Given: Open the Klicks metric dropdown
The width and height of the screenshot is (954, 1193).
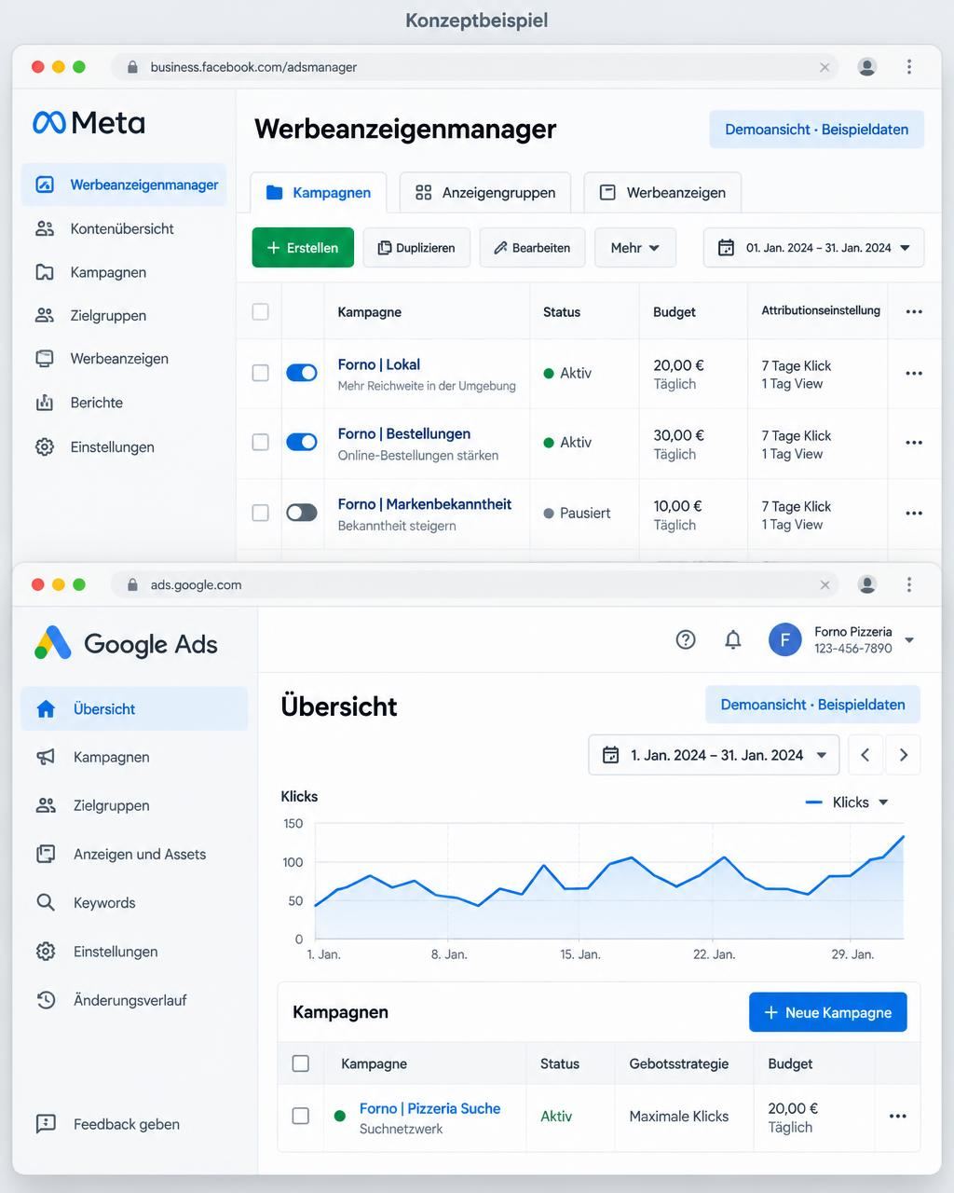Looking at the screenshot, I should [847, 802].
